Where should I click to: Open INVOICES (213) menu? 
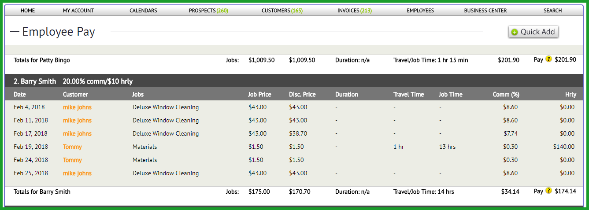click(355, 11)
